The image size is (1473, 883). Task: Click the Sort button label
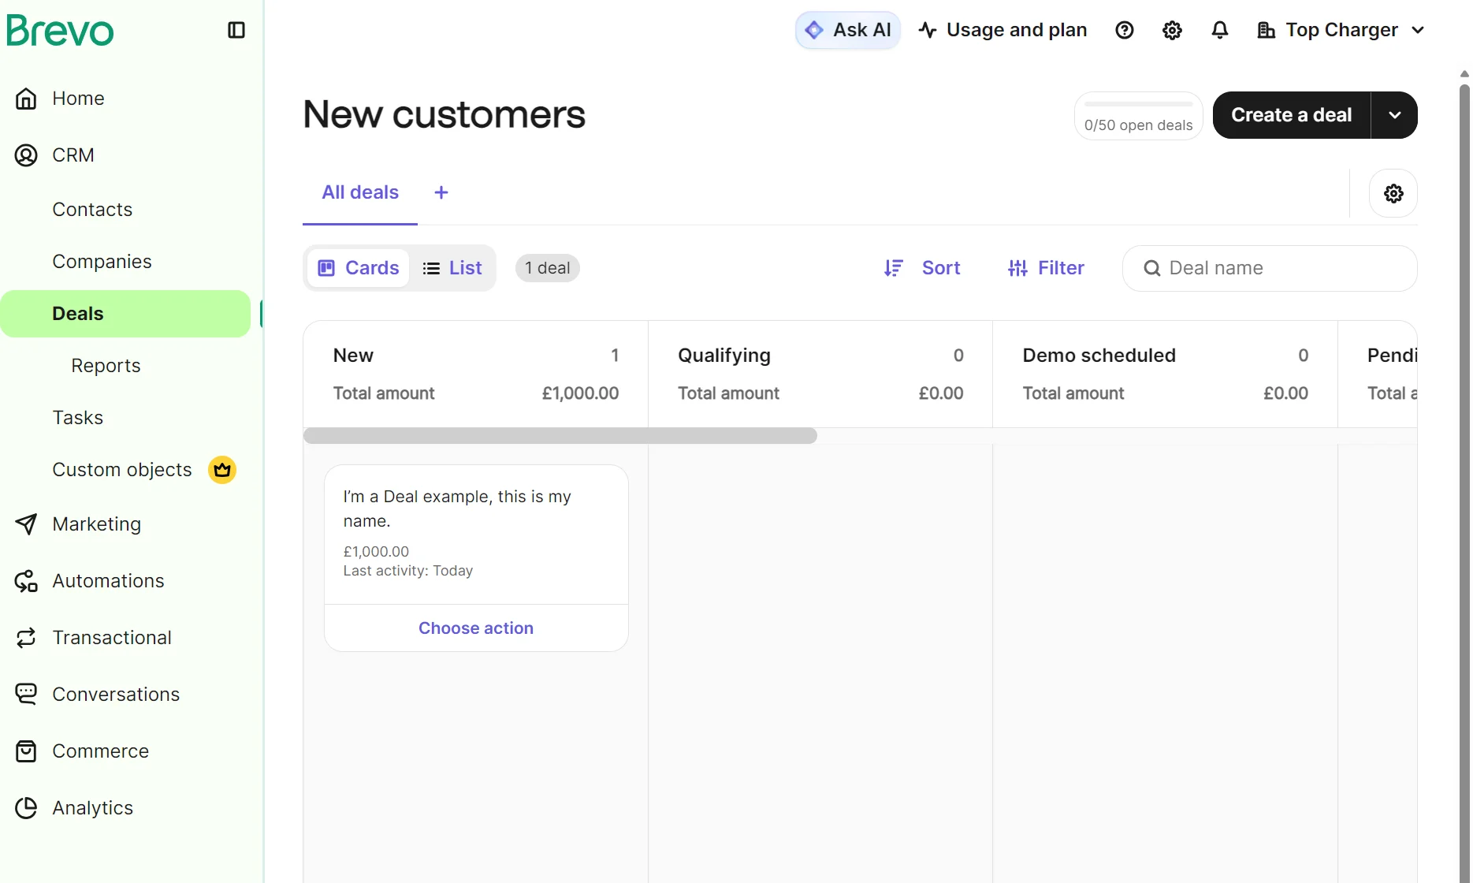tap(941, 268)
